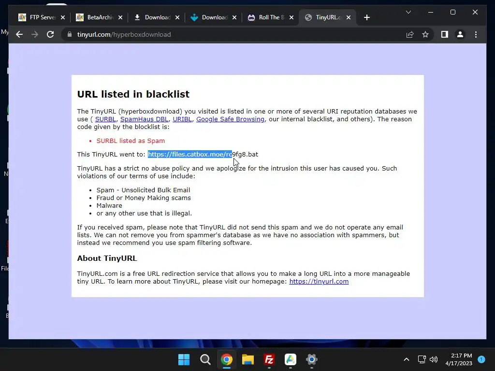Bookmark this tab with the star icon
This screenshot has width=495, height=371.
click(425, 34)
